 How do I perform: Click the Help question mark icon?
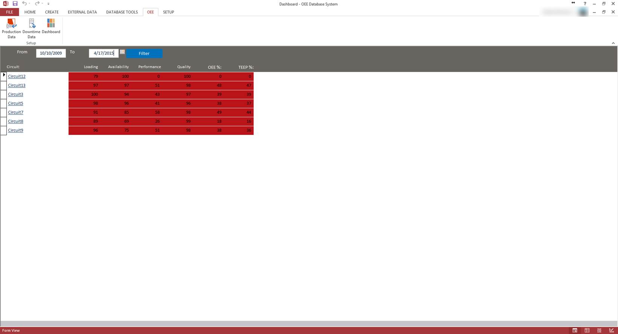click(585, 3)
